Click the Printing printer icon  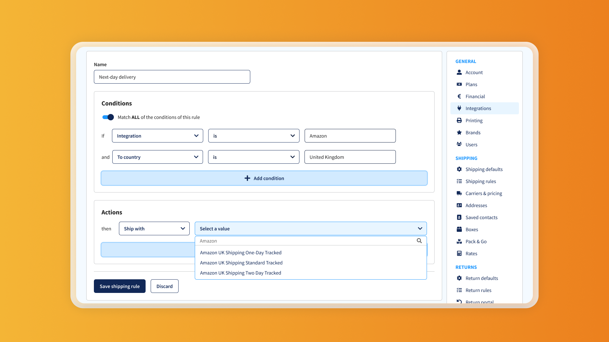coord(459,120)
